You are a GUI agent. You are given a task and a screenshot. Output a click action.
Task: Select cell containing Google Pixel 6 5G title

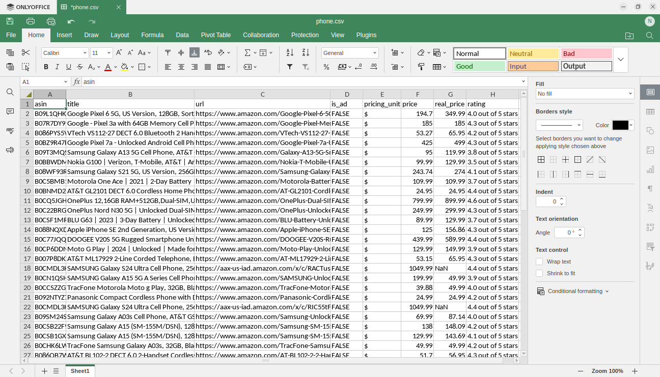tap(130, 113)
